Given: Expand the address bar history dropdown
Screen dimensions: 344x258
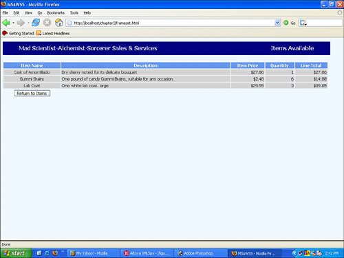Looking at the screenshot, I should 277,23.
